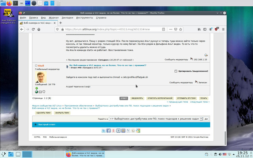Open the Firefox Library
The image size is (253, 158).
point(199,29)
